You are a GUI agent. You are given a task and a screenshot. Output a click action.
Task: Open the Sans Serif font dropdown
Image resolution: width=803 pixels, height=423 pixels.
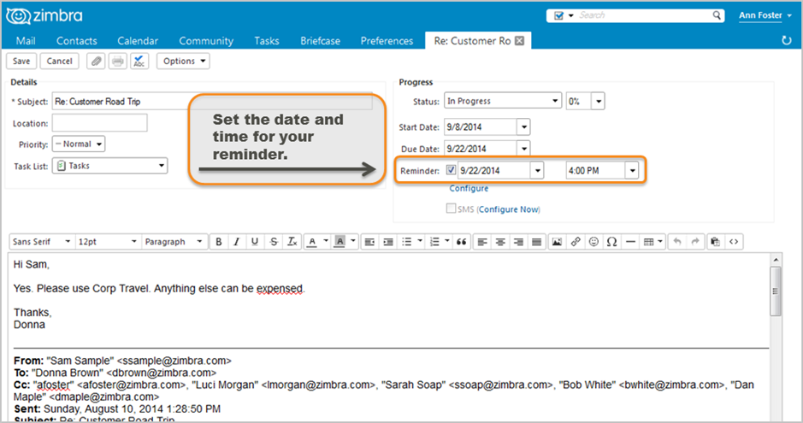[42, 242]
